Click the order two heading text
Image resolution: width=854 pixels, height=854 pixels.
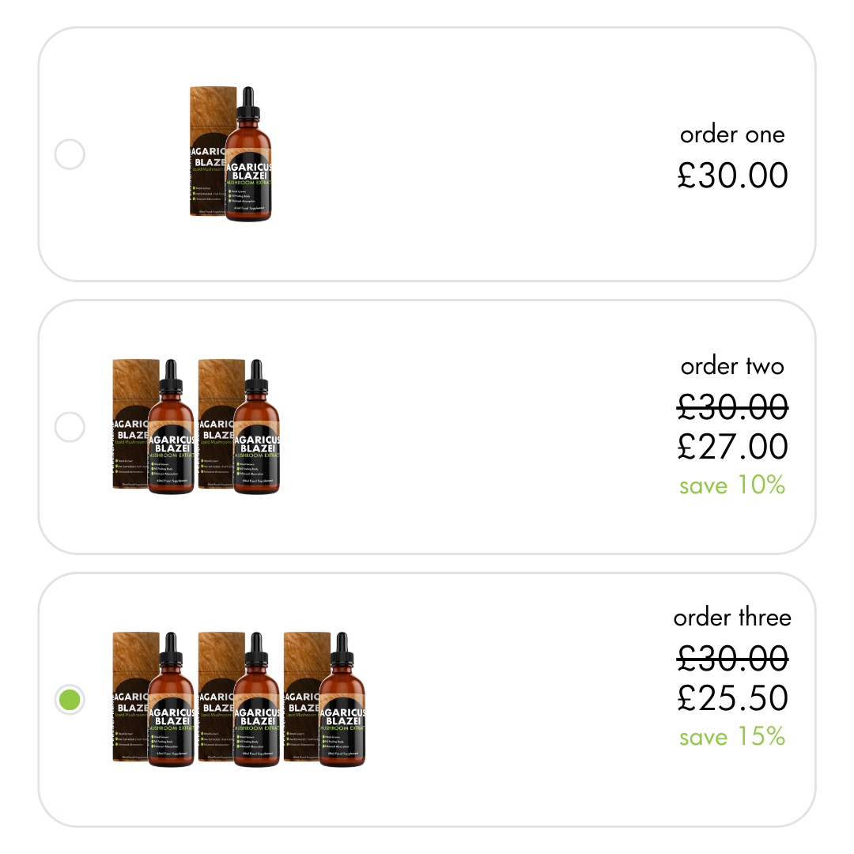(x=733, y=366)
